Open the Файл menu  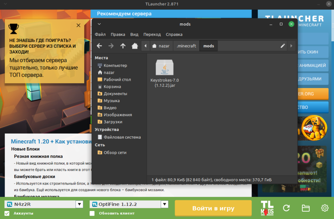click(x=100, y=34)
